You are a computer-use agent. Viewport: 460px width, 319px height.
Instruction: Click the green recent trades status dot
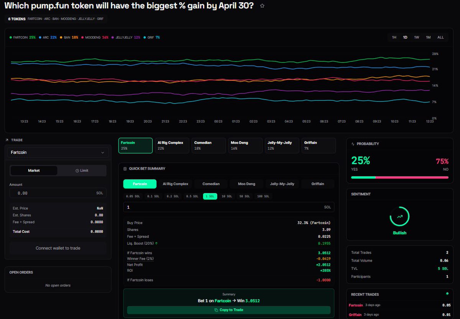coord(447,294)
